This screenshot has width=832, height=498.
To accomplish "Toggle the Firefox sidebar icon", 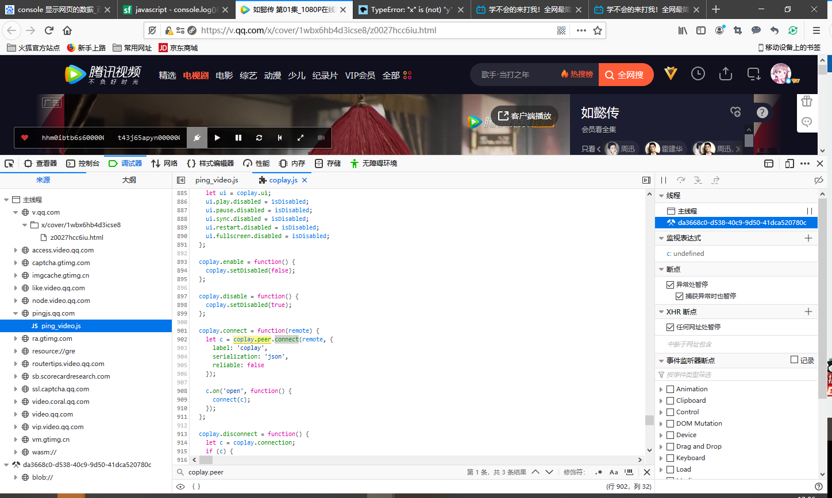I will 701,30.
